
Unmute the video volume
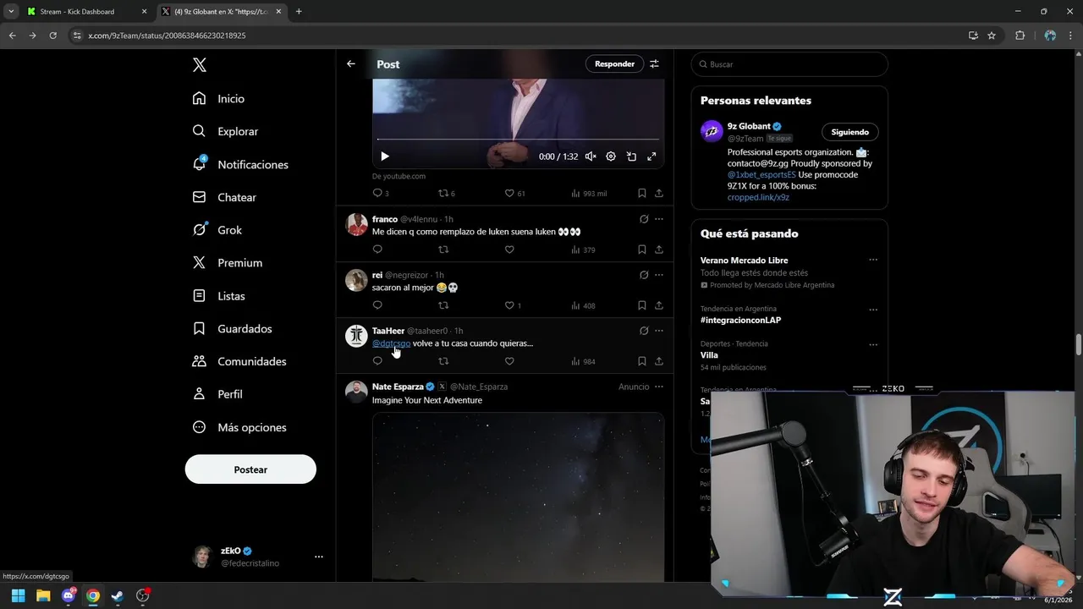point(591,156)
